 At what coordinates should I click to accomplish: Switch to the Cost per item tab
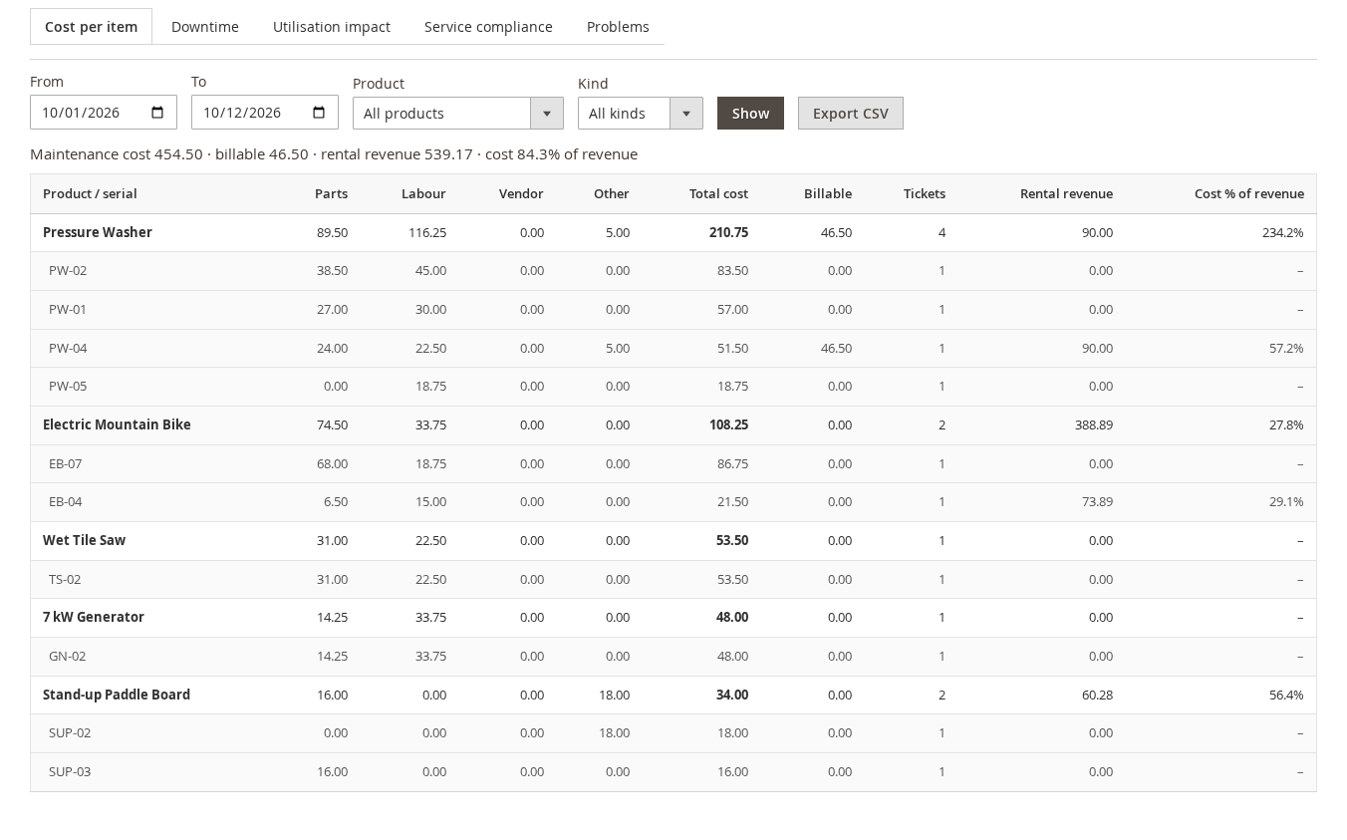pos(92,27)
